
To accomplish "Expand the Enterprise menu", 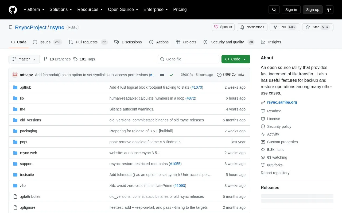I will point(156,10).
